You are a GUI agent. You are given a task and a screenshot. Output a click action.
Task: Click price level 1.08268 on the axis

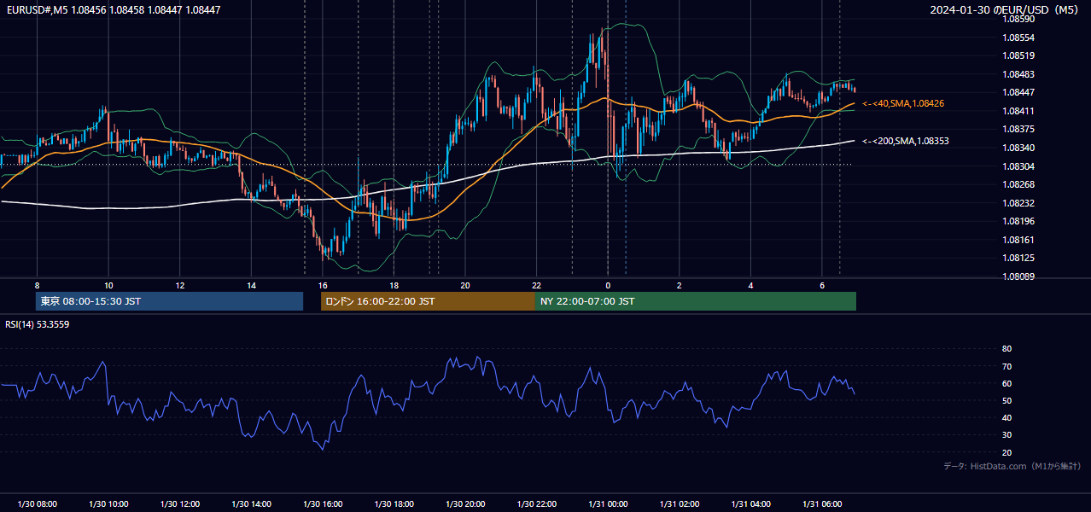click(x=1018, y=184)
